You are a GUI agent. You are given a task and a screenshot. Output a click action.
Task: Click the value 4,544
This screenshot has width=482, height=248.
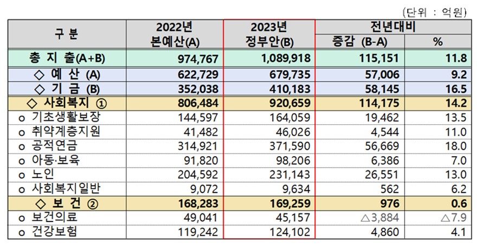tap(385, 132)
